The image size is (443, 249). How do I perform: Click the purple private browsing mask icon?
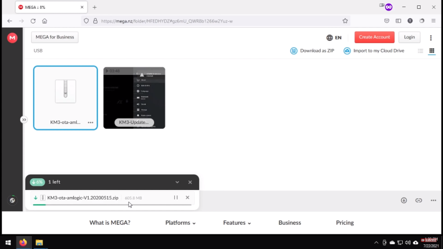pos(389,7)
